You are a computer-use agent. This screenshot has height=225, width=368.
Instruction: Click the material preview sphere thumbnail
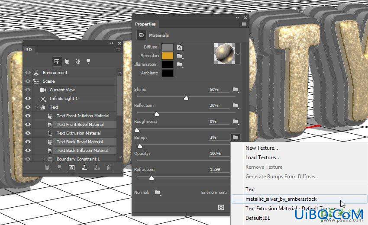(x=225, y=54)
